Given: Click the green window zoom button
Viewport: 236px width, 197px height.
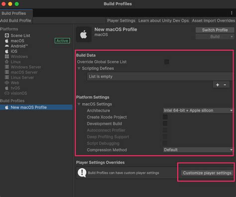Looking at the screenshot, I should 17,4.
